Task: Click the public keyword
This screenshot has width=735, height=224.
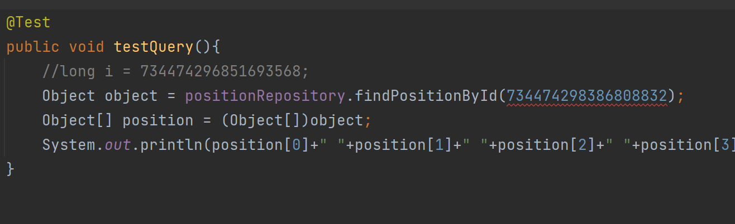Action: (x=33, y=47)
